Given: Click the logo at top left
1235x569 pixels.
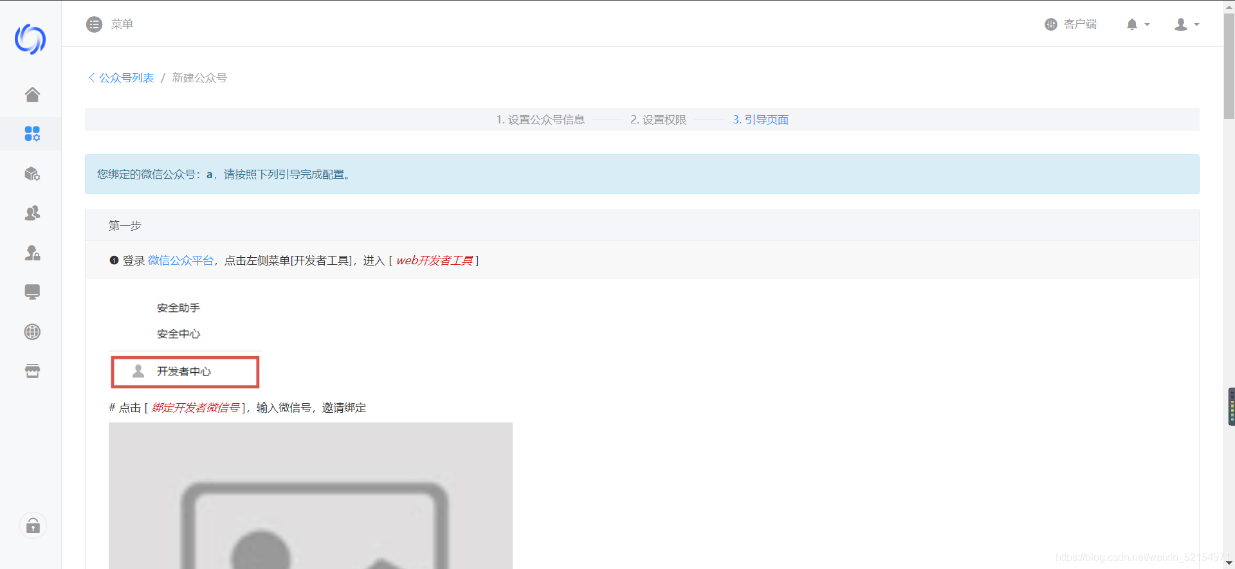Looking at the screenshot, I should pos(30,39).
